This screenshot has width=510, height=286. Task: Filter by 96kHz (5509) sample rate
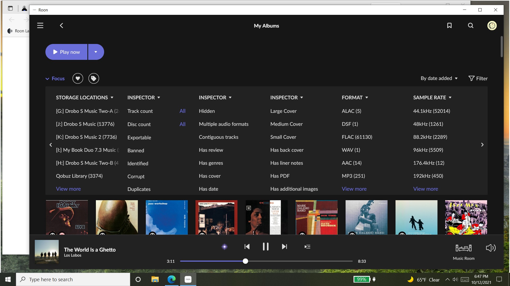pos(428,150)
